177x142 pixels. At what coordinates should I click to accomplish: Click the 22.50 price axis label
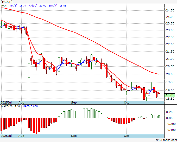coord(170,37)
